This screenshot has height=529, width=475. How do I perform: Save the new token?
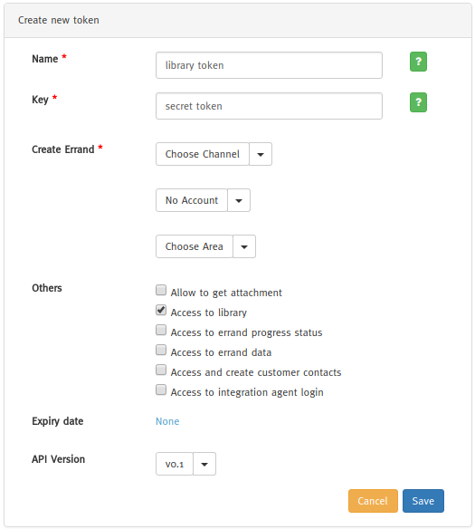tap(423, 501)
